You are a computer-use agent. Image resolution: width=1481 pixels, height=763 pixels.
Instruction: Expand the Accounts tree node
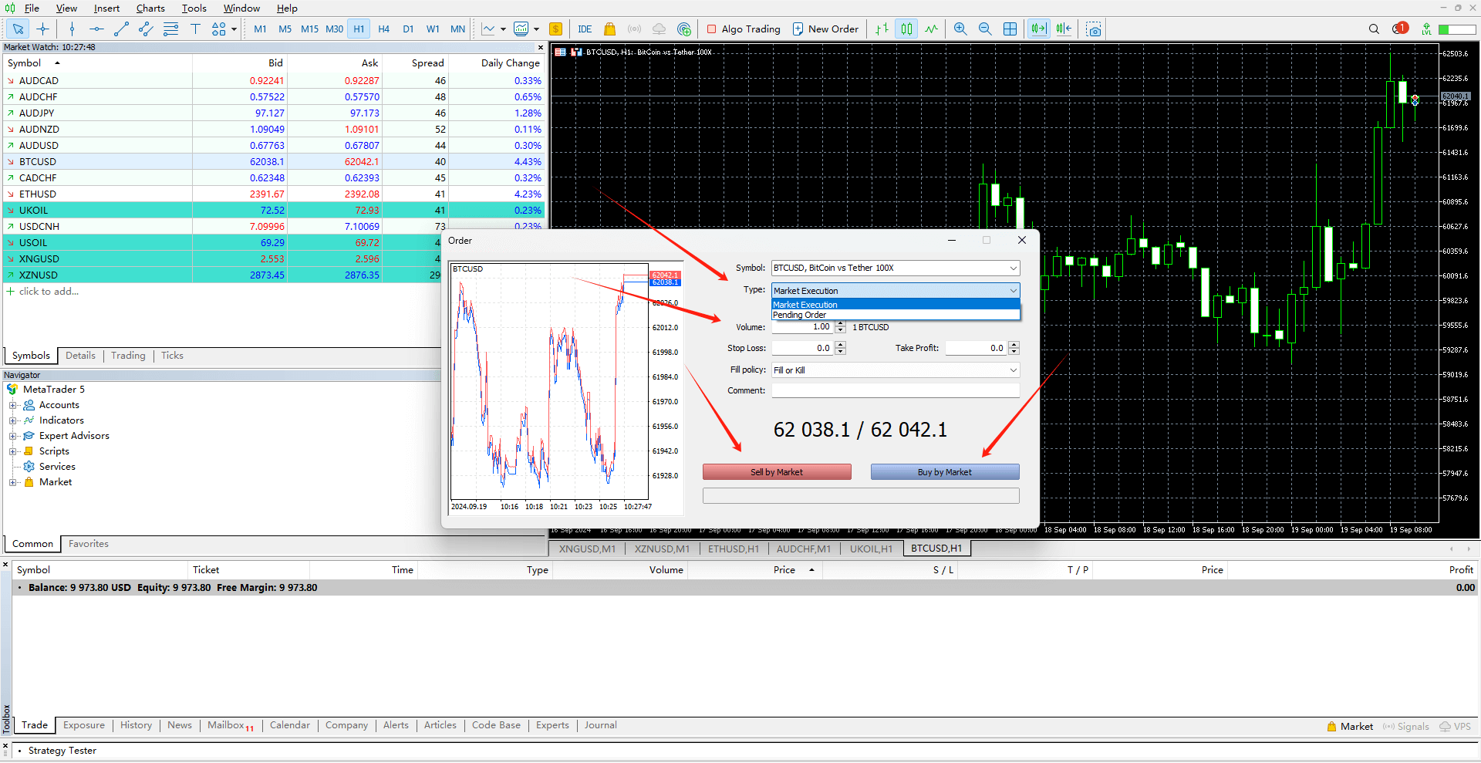[x=12, y=405]
